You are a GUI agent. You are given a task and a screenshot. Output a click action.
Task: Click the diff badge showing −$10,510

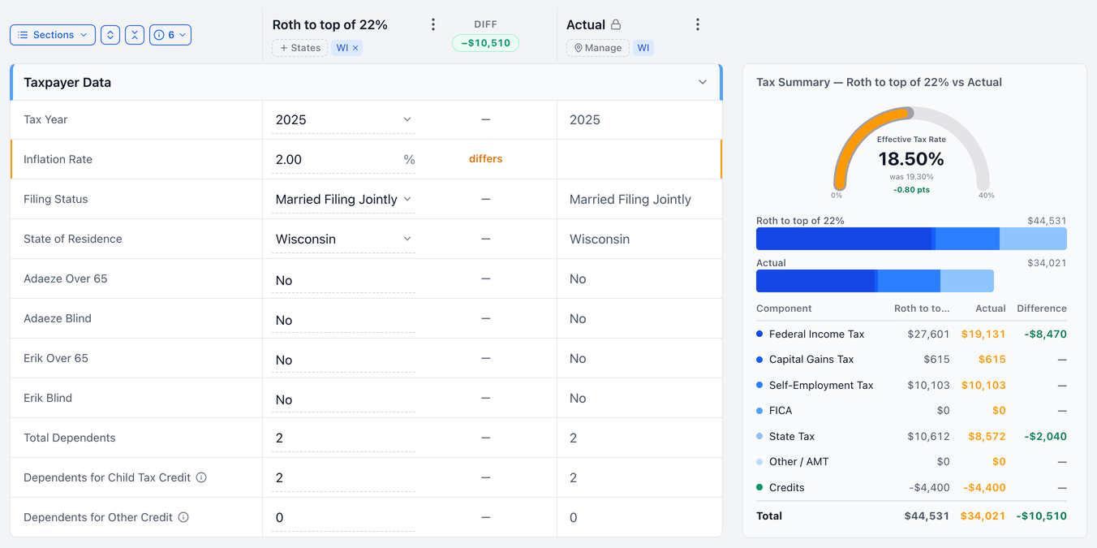coord(485,43)
